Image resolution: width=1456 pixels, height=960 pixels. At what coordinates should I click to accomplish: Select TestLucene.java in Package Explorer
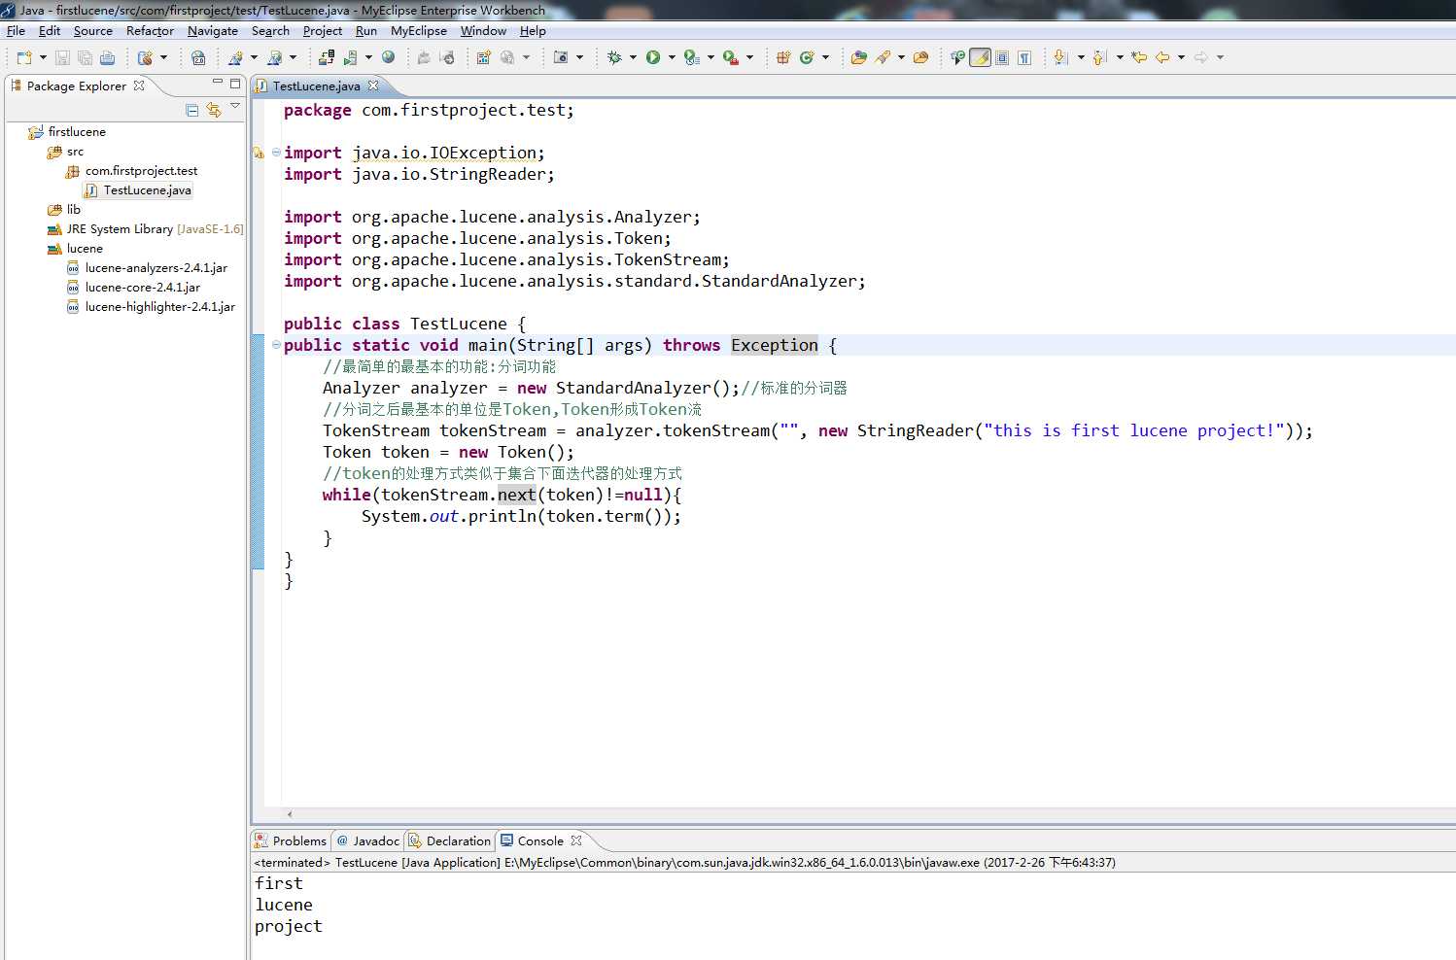pyautogui.click(x=147, y=190)
